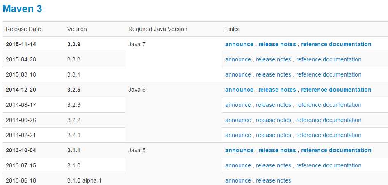View release notes for version 3.2.5

click(x=277, y=90)
